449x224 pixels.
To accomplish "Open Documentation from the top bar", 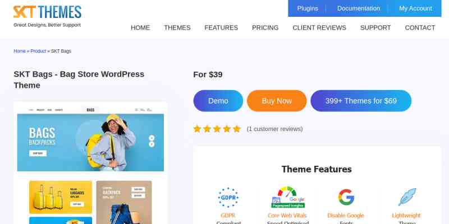I will [x=359, y=8].
